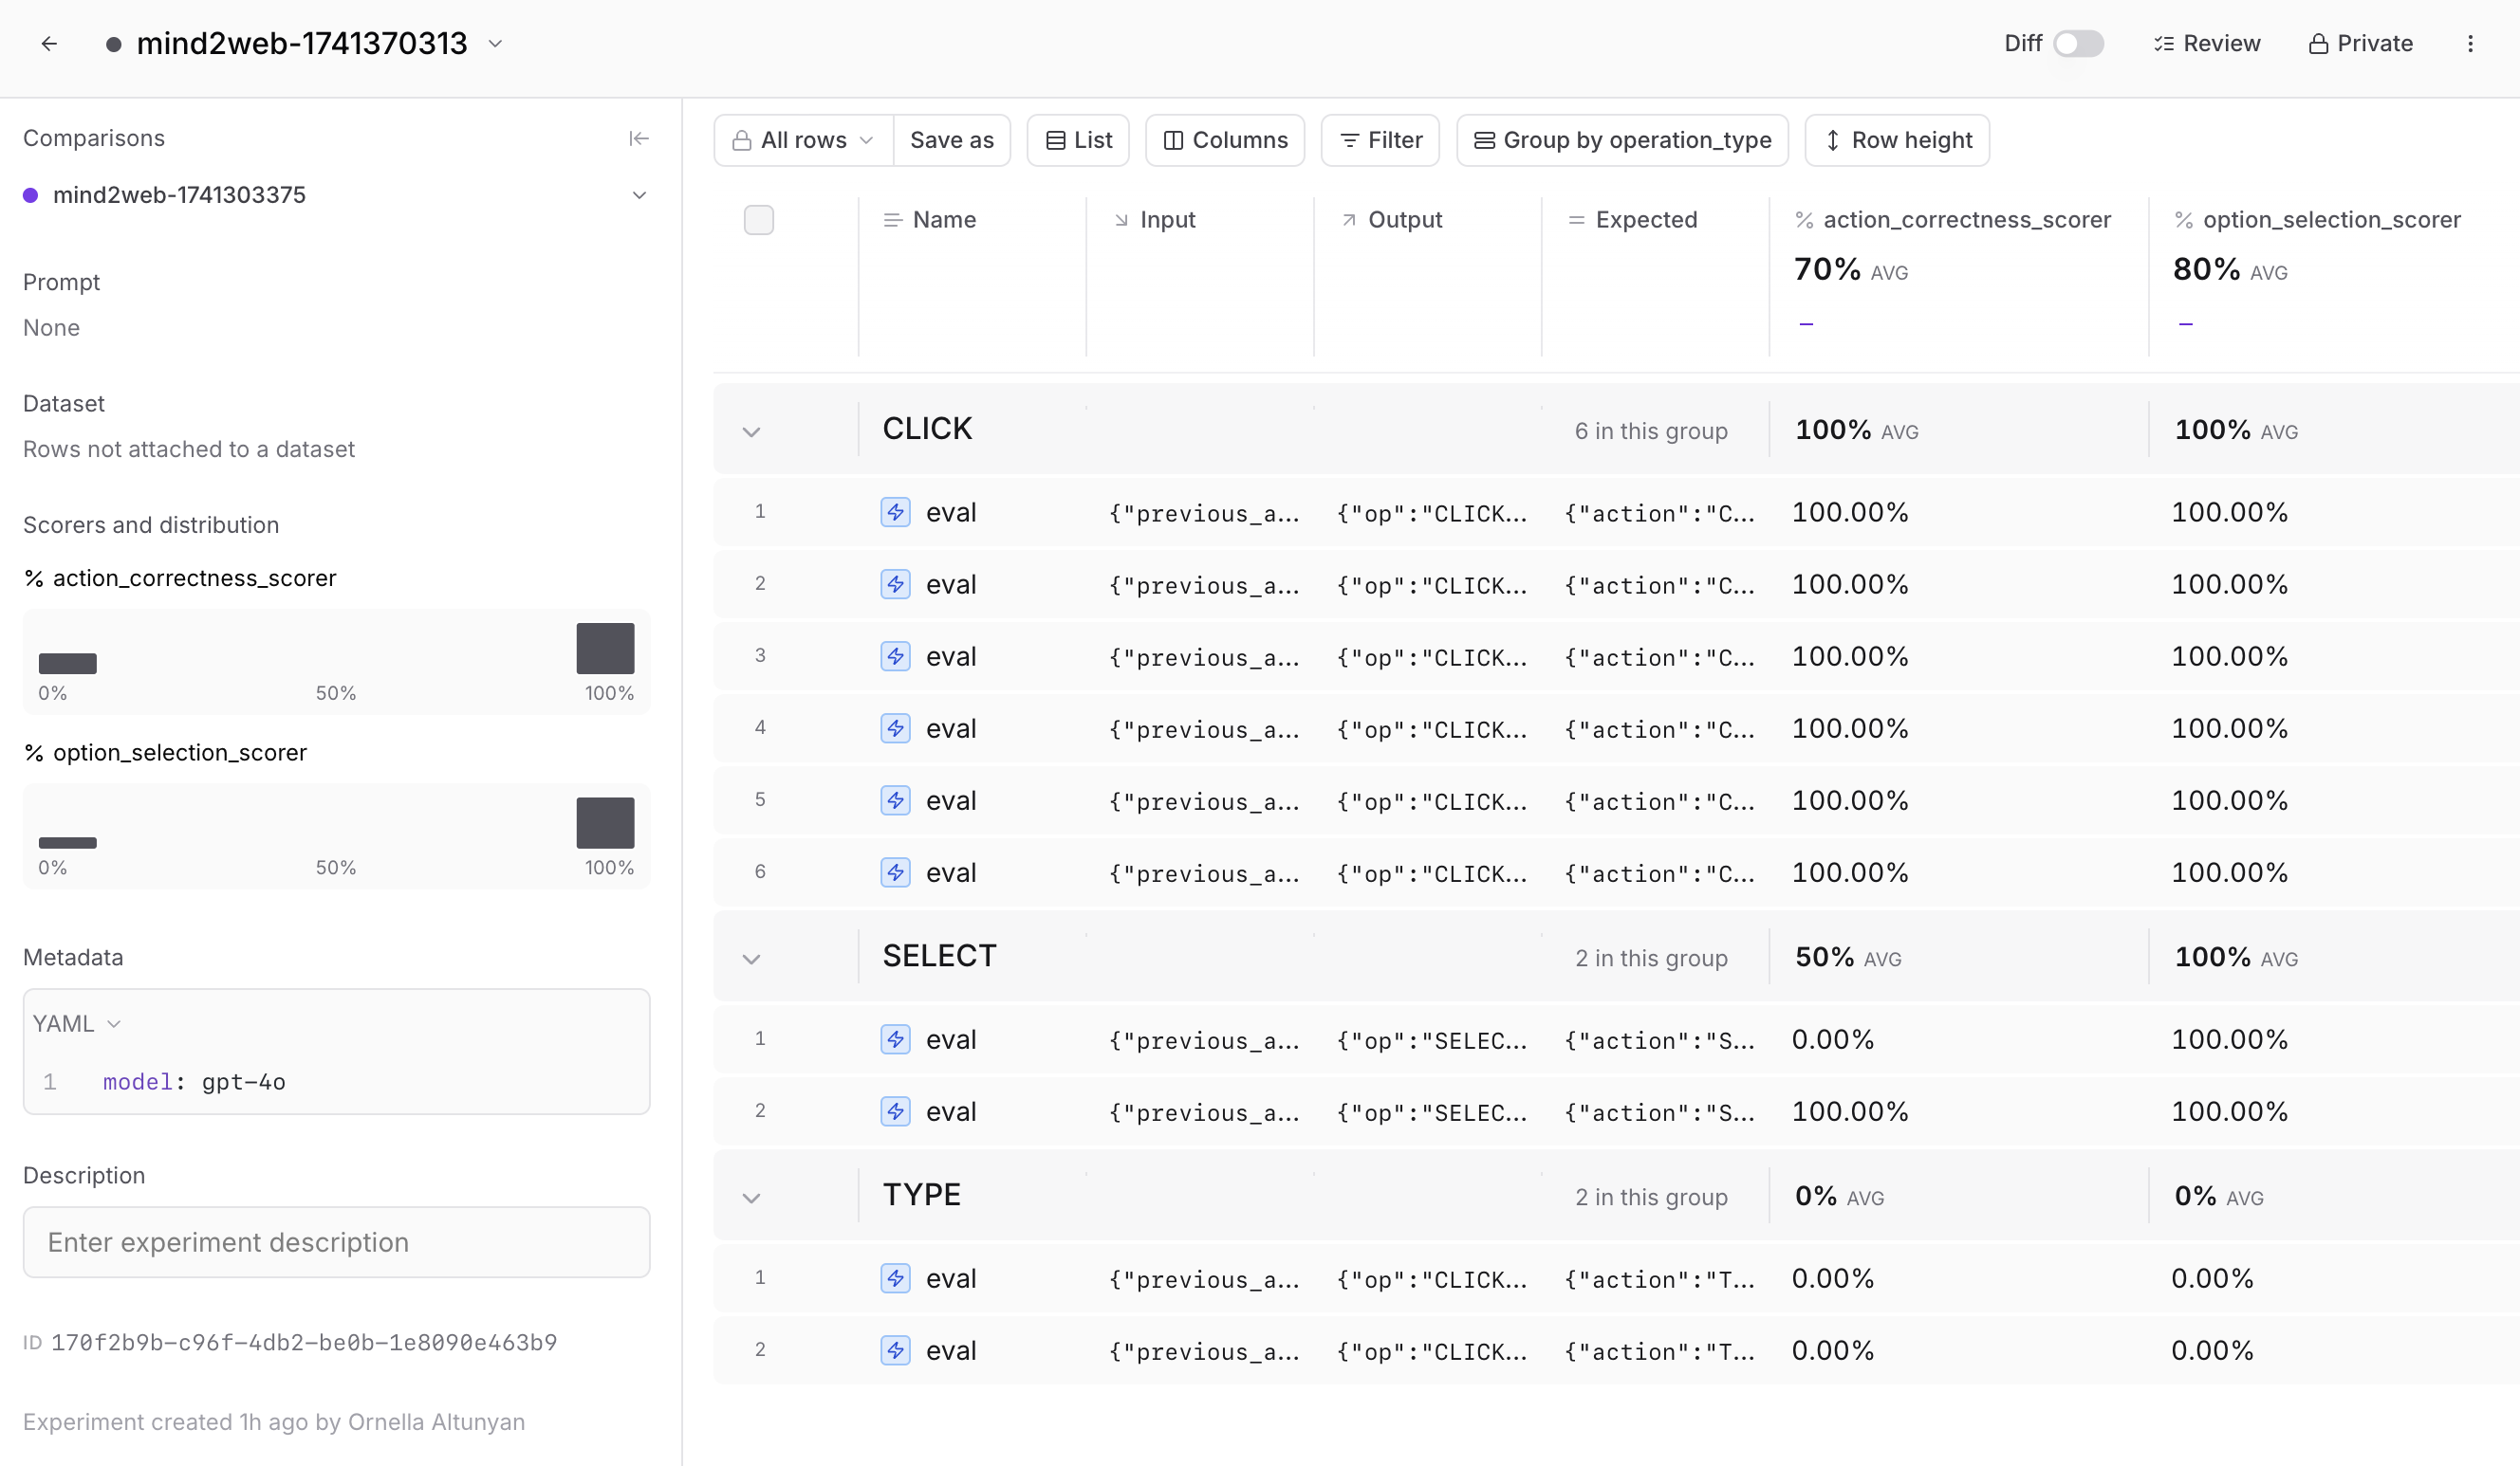The image size is (2520, 1466).
Task: Open Review mode
Action: [2206, 43]
